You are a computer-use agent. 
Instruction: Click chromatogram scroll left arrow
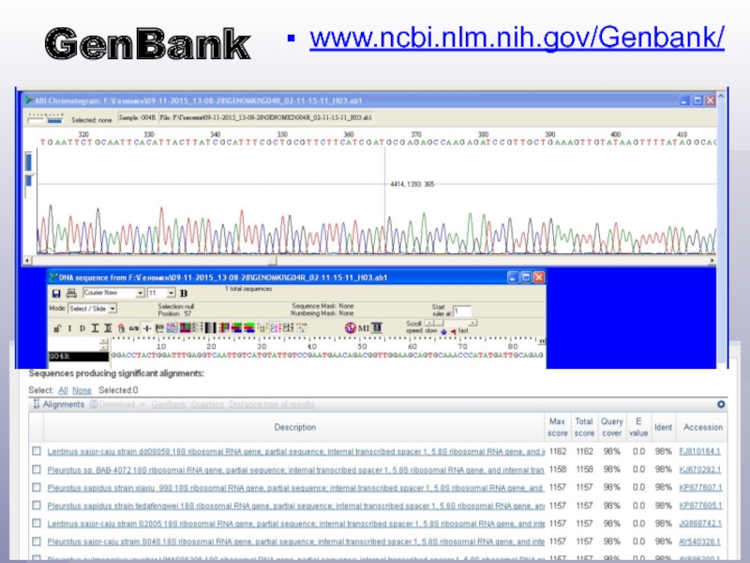tap(28, 261)
